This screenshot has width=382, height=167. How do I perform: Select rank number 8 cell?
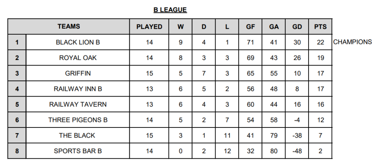point(17,151)
